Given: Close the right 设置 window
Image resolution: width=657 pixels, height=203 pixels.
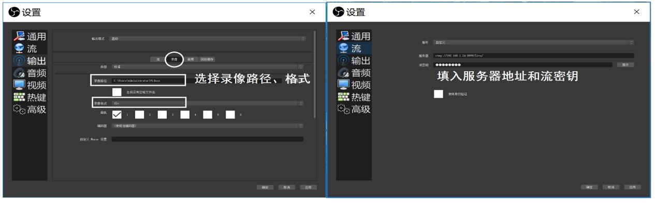Looking at the screenshot, I should (x=636, y=12).
